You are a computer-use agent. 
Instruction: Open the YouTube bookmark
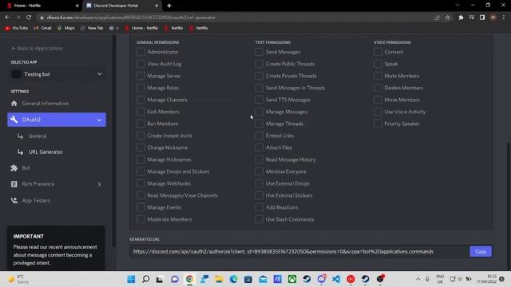point(16,28)
